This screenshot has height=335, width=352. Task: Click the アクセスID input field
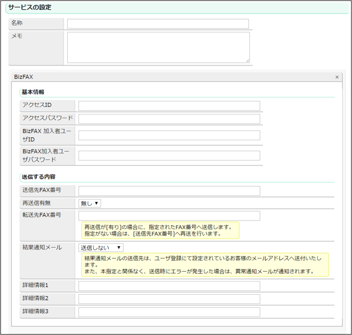[169, 106]
